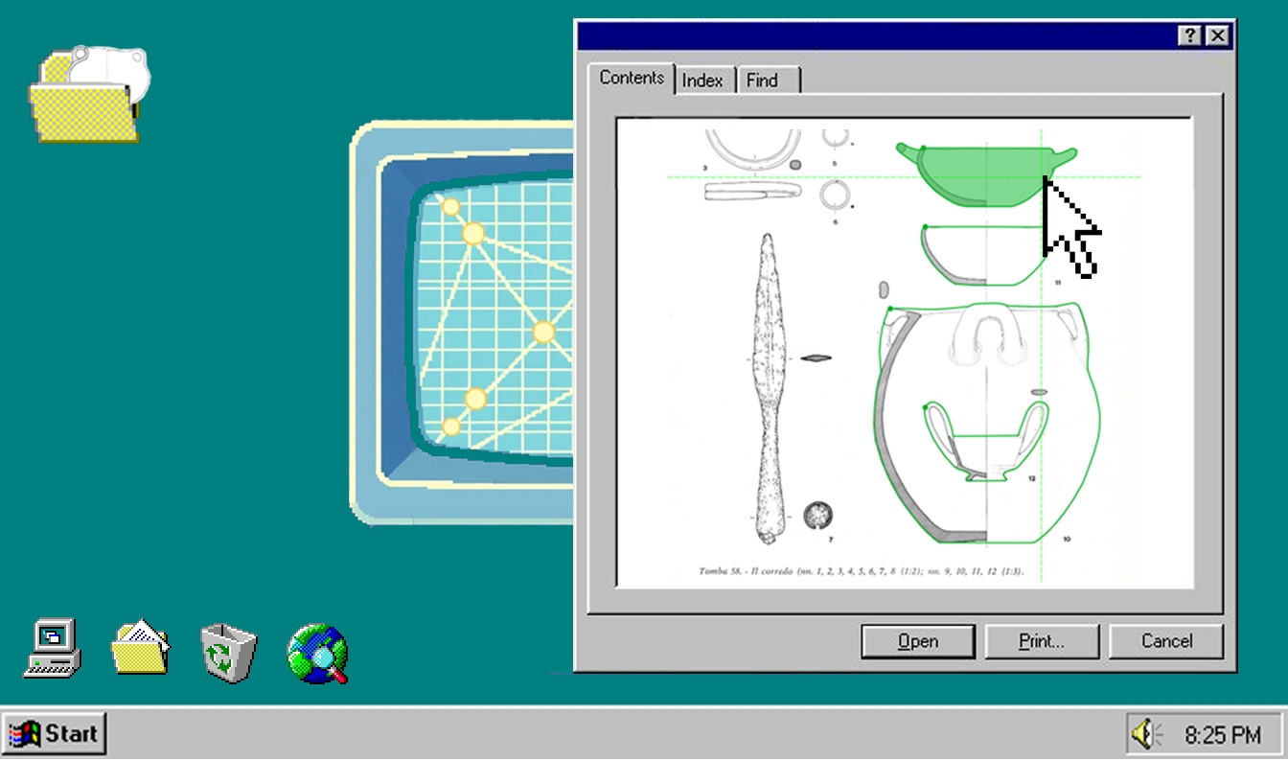The width and height of the screenshot is (1288, 761).
Task: Switch to the Contents tab
Action: coord(632,79)
